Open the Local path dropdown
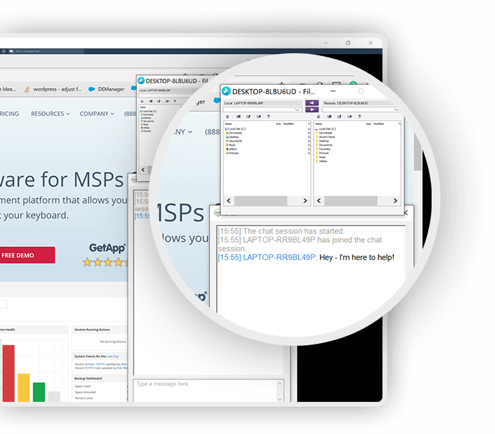The image size is (495, 434). (298, 109)
